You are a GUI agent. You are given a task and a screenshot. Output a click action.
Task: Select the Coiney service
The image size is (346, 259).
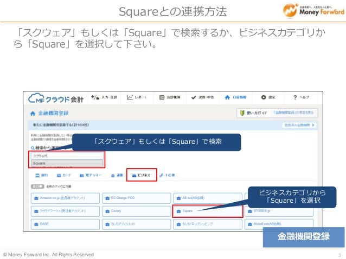(136, 211)
